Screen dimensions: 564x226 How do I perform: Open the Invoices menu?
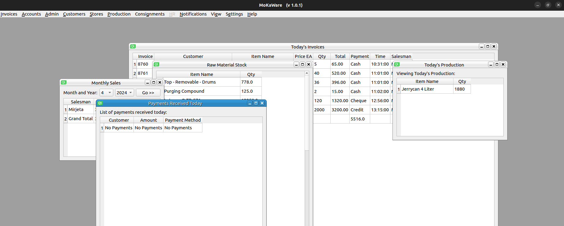(x=9, y=14)
